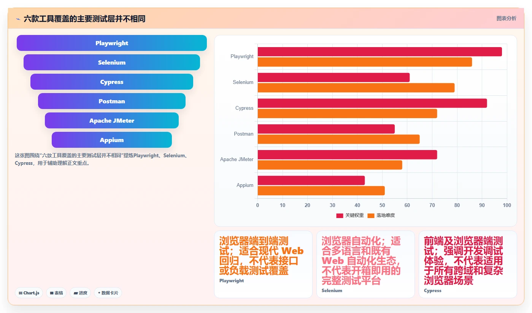Click the Playwright y-axis label in chart
Viewport: 532px width, 313px height.
[242, 56]
